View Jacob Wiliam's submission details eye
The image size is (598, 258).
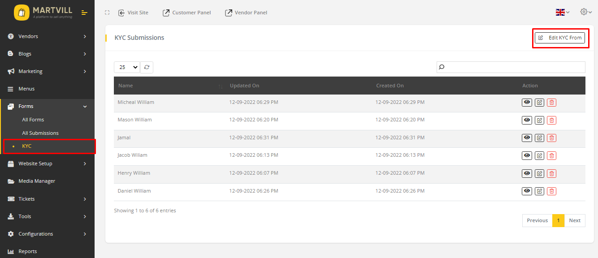(x=527, y=155)
